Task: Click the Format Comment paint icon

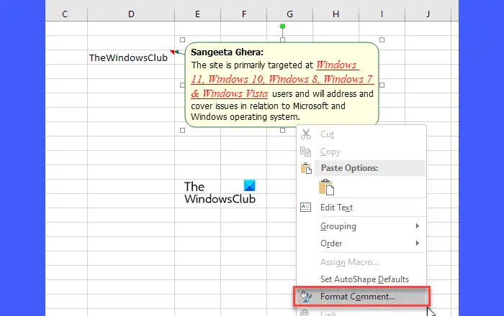Action: click(x=306, y=297)
